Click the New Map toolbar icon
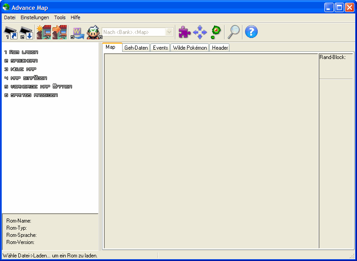This screenshot has height=261, width=357. (x=44, y=32)
